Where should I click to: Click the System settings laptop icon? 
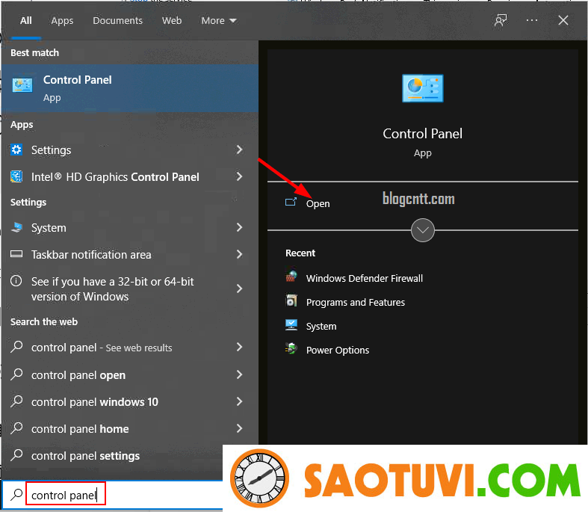tap(16, 227)
